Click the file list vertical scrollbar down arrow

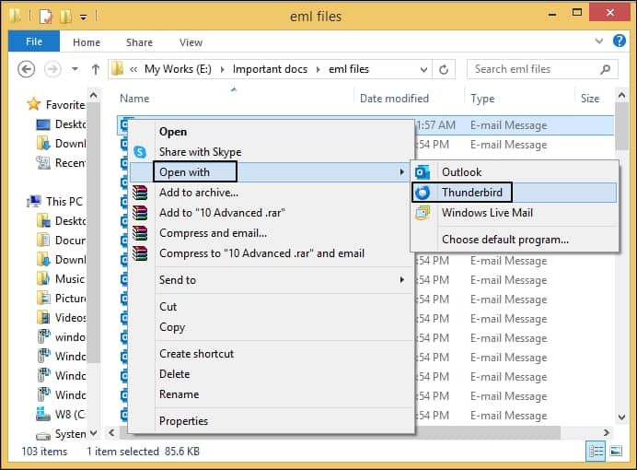(621, 417)
